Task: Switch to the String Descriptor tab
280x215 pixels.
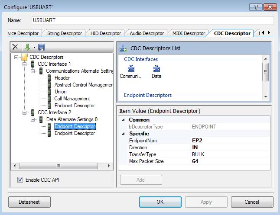Action: click(x=65, y=33)
